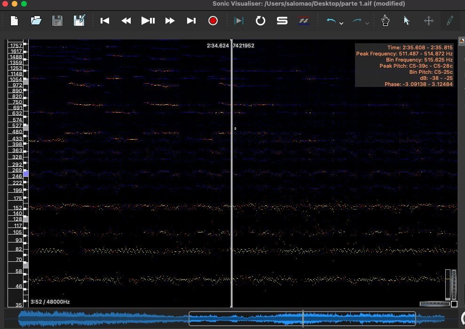The width and height of the screenshot is (465, 329).
Task: Click the 82 Hz label on the frequency scale
Action: tap(19, 249)
